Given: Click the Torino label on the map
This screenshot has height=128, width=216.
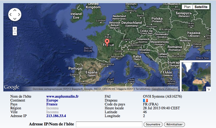Looking at the screenshot, I should [x=118, y=51].
